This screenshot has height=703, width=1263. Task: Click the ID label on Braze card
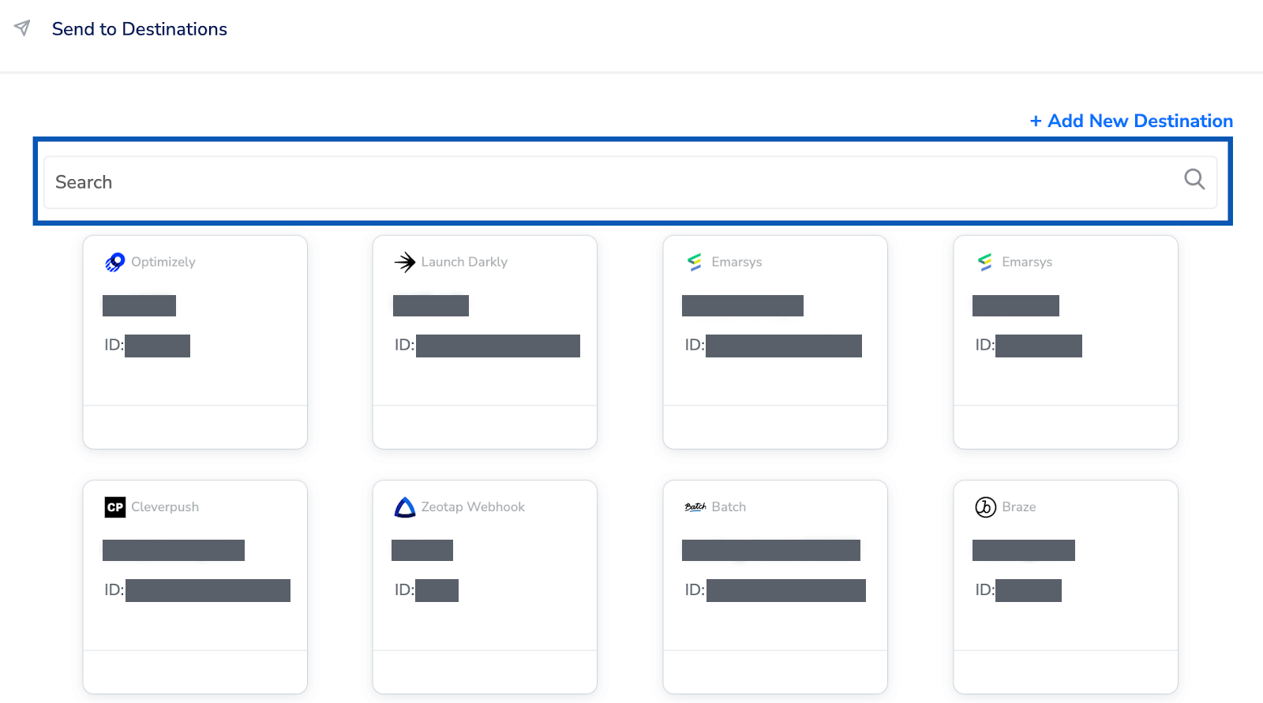click(985, 589)
